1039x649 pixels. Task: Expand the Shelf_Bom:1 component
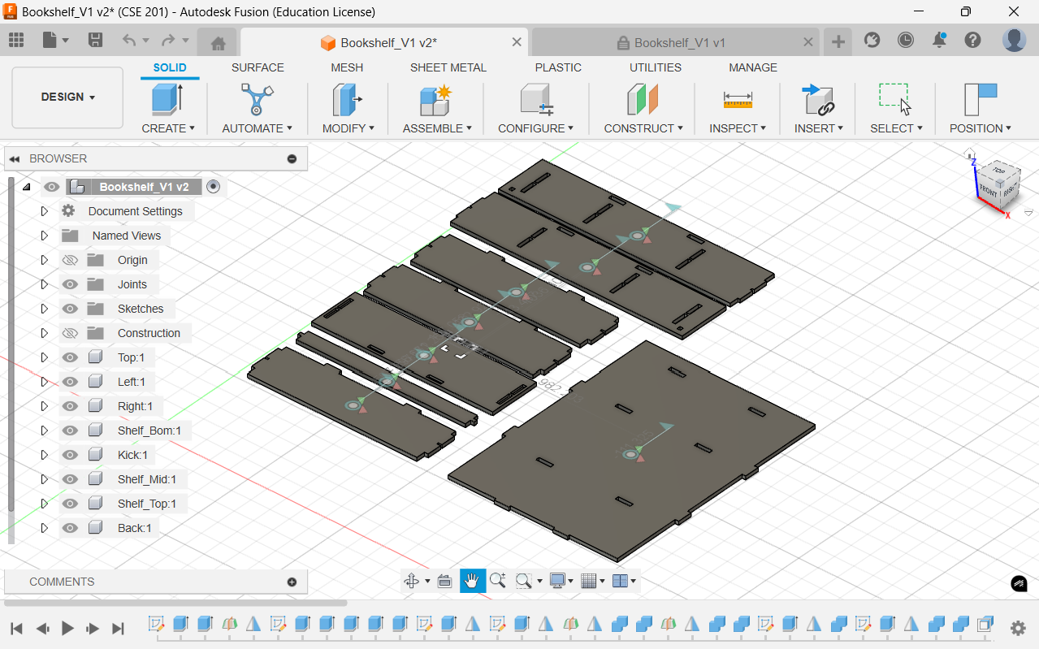click(x=45, y=431)
